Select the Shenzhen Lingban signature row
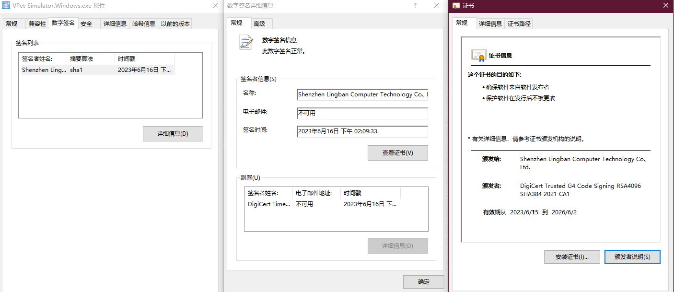 click(96, 70)
